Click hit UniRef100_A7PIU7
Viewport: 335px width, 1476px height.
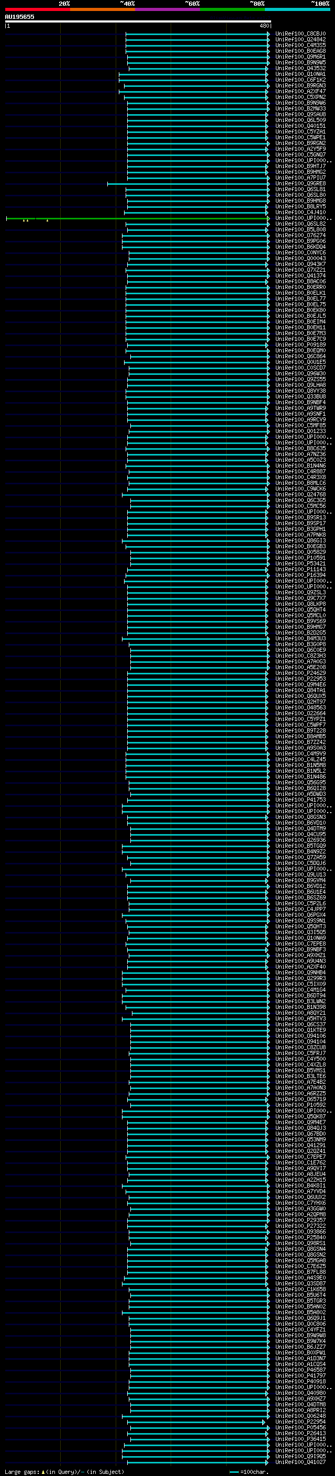pyautogui.click(x=300, y=177)
